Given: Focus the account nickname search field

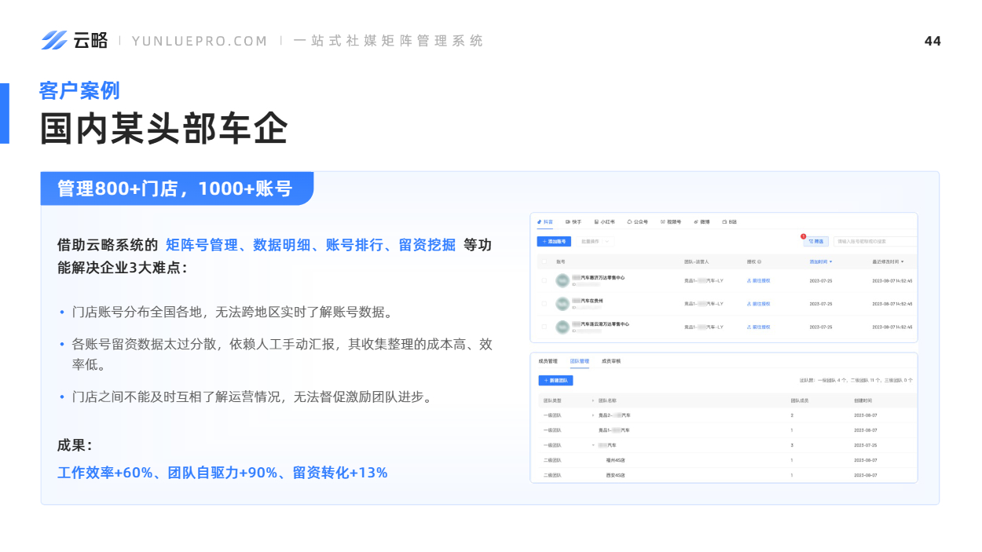Looking at the screenshot, I should coord(875,242).
